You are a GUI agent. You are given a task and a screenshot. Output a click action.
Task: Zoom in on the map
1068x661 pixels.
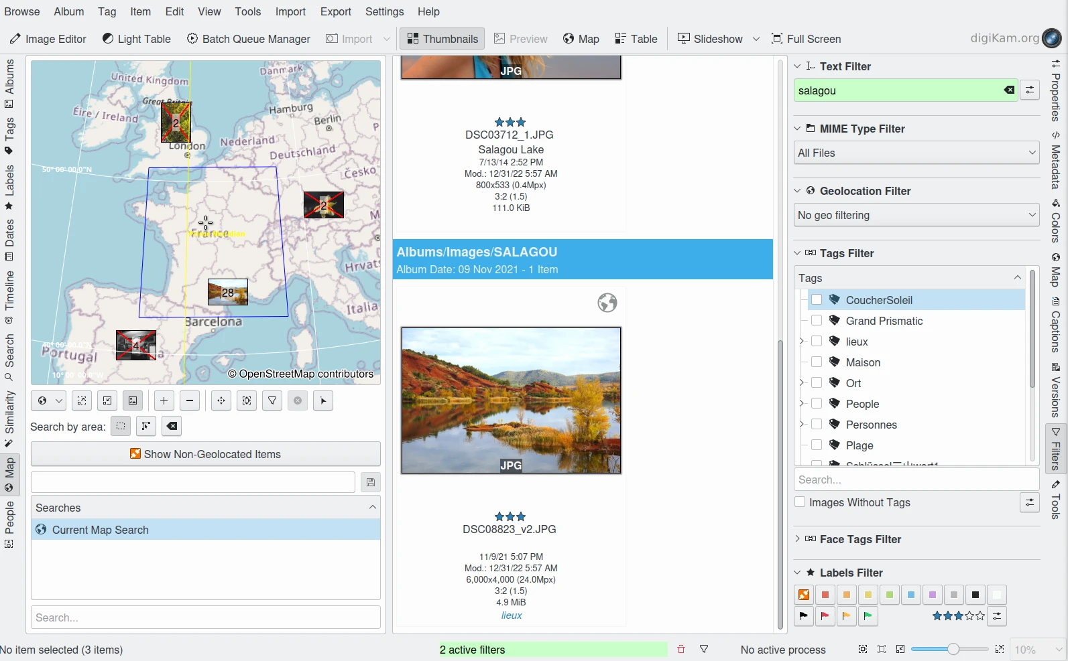pyautogui.click(x=164, y=401)
